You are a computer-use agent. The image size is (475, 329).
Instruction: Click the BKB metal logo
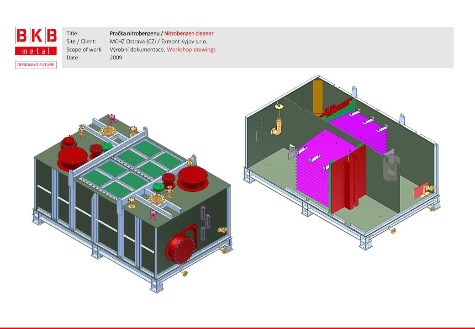[x=36, y=41]
